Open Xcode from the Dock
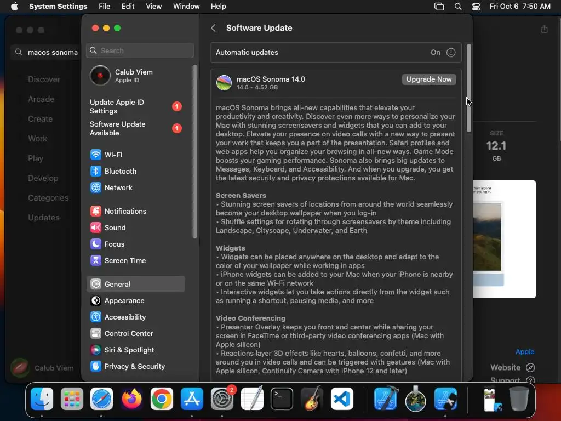The height and width of the screenshot is (421, 561). pos(386,399)
